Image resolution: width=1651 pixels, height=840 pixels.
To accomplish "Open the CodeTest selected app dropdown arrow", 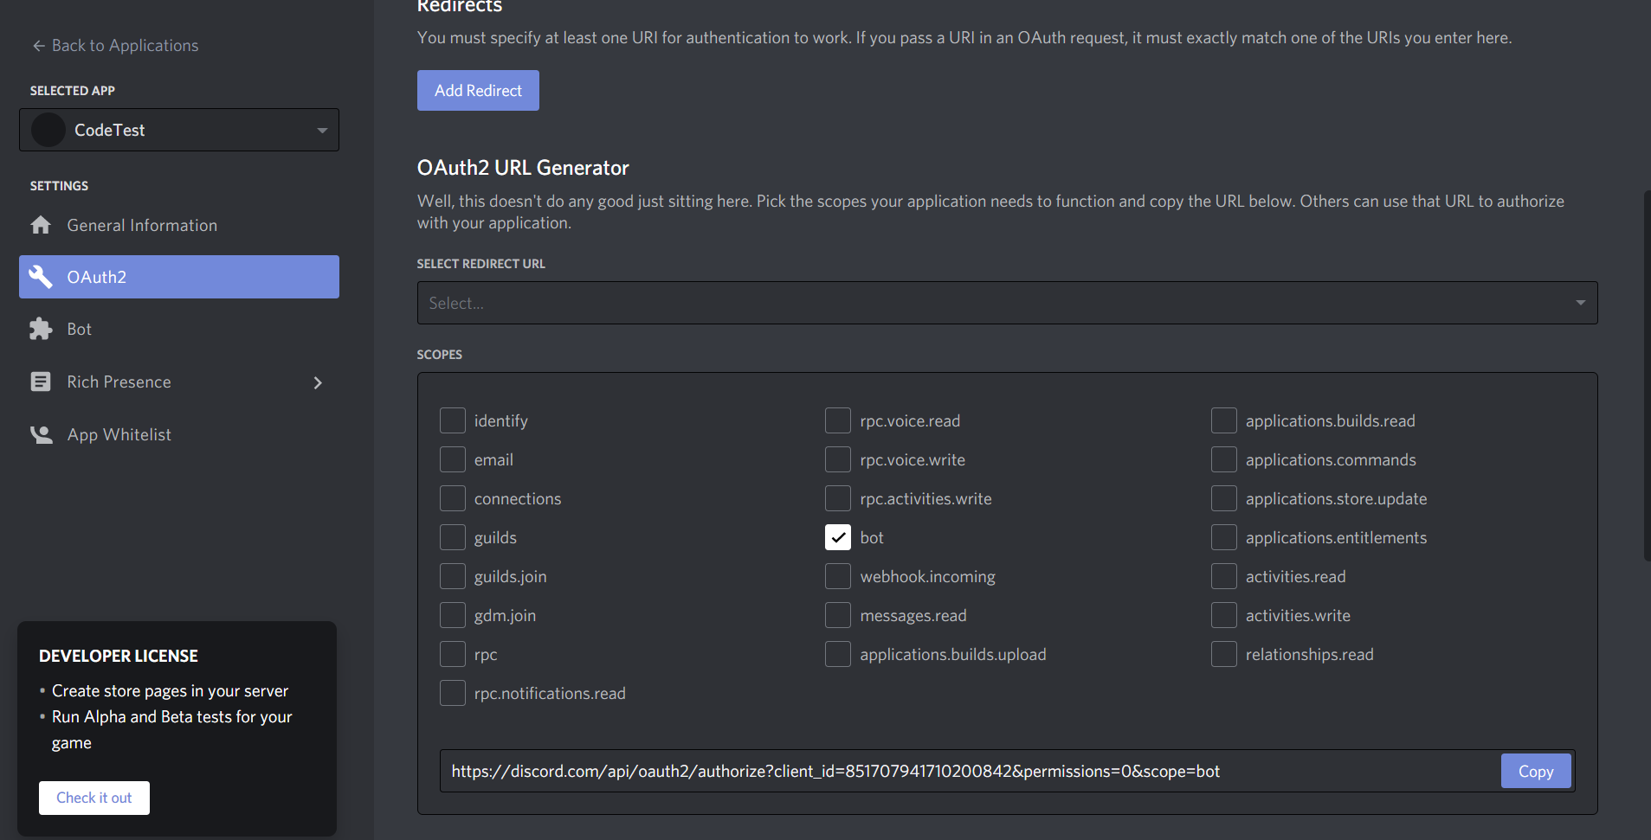I will coord(322,131).
